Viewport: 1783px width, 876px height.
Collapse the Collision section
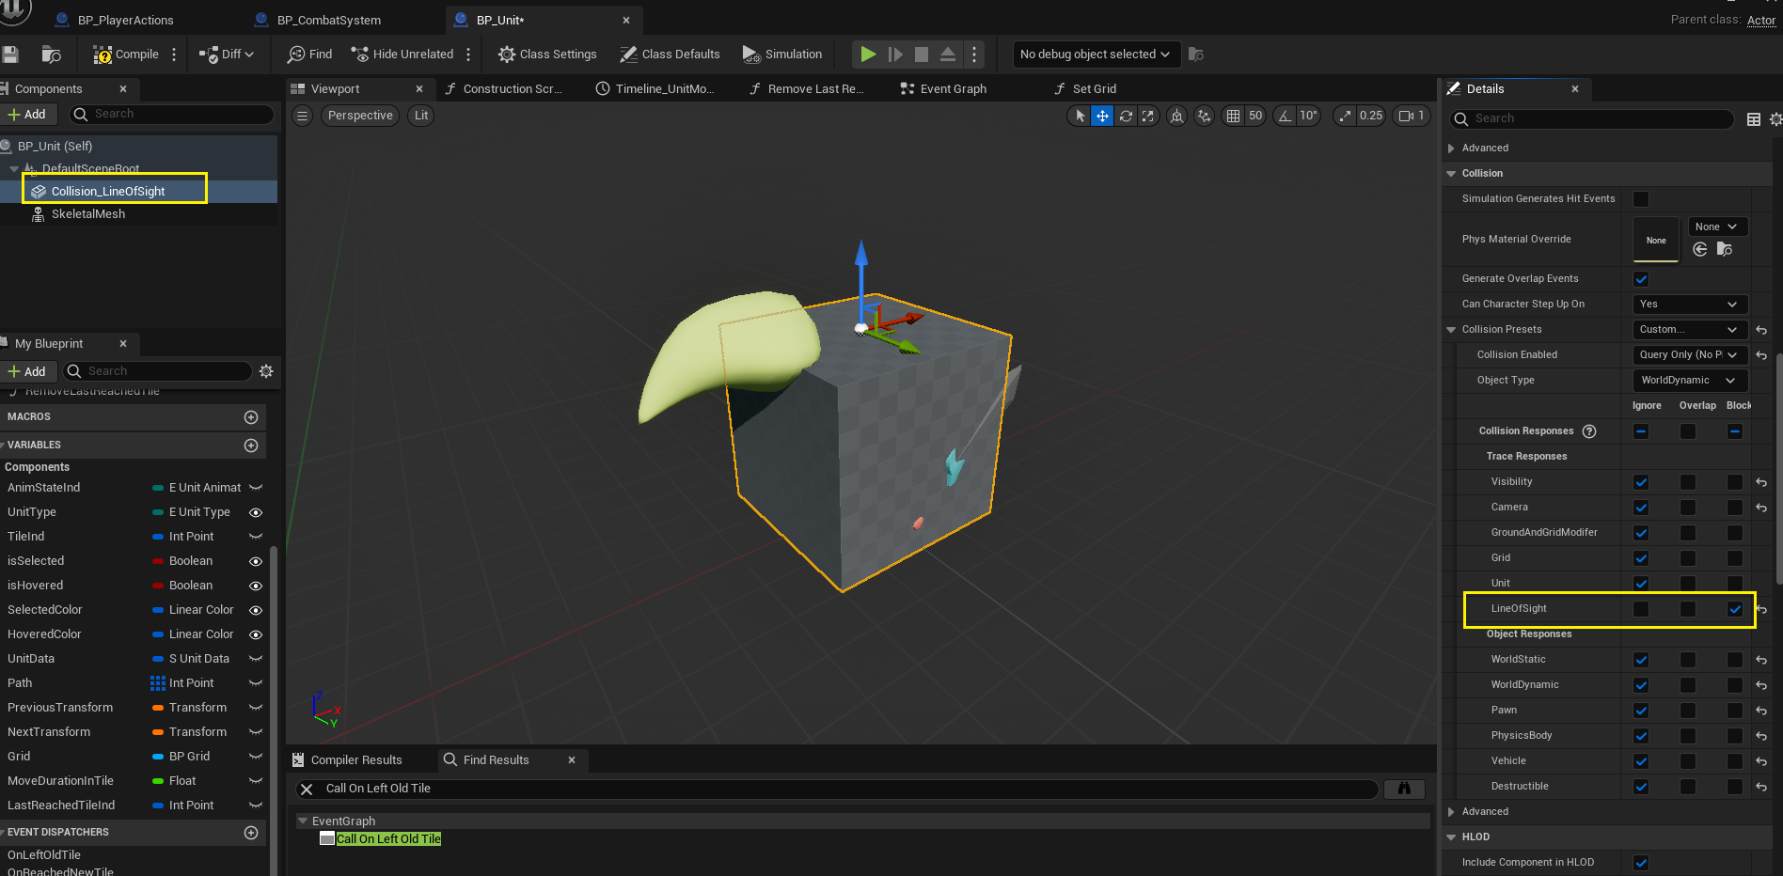click(x=1451, y=174)
